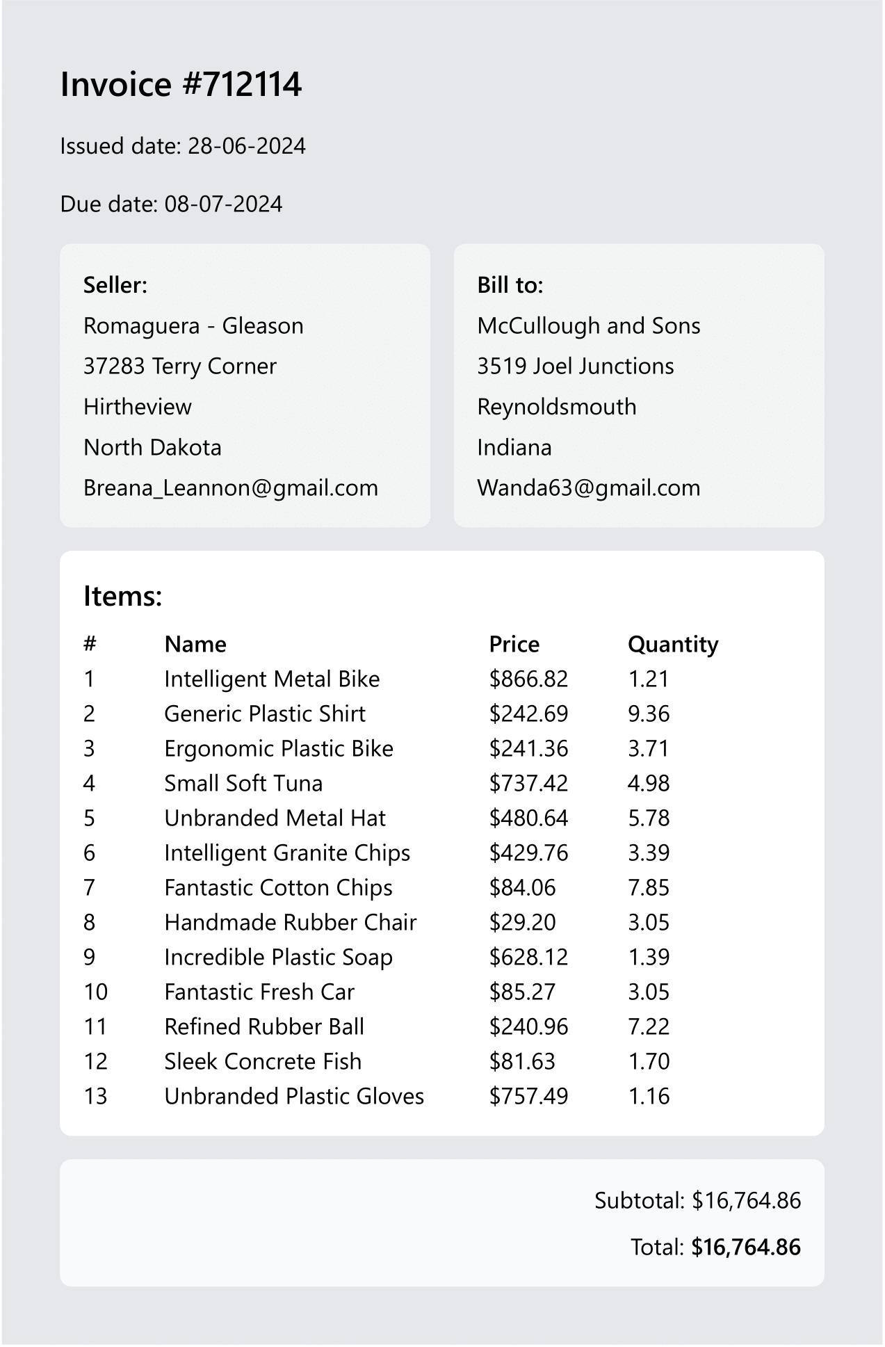885x1347 pixels.
Task: Select seller name Romaguera - Gleason
Action: [193, 326]
